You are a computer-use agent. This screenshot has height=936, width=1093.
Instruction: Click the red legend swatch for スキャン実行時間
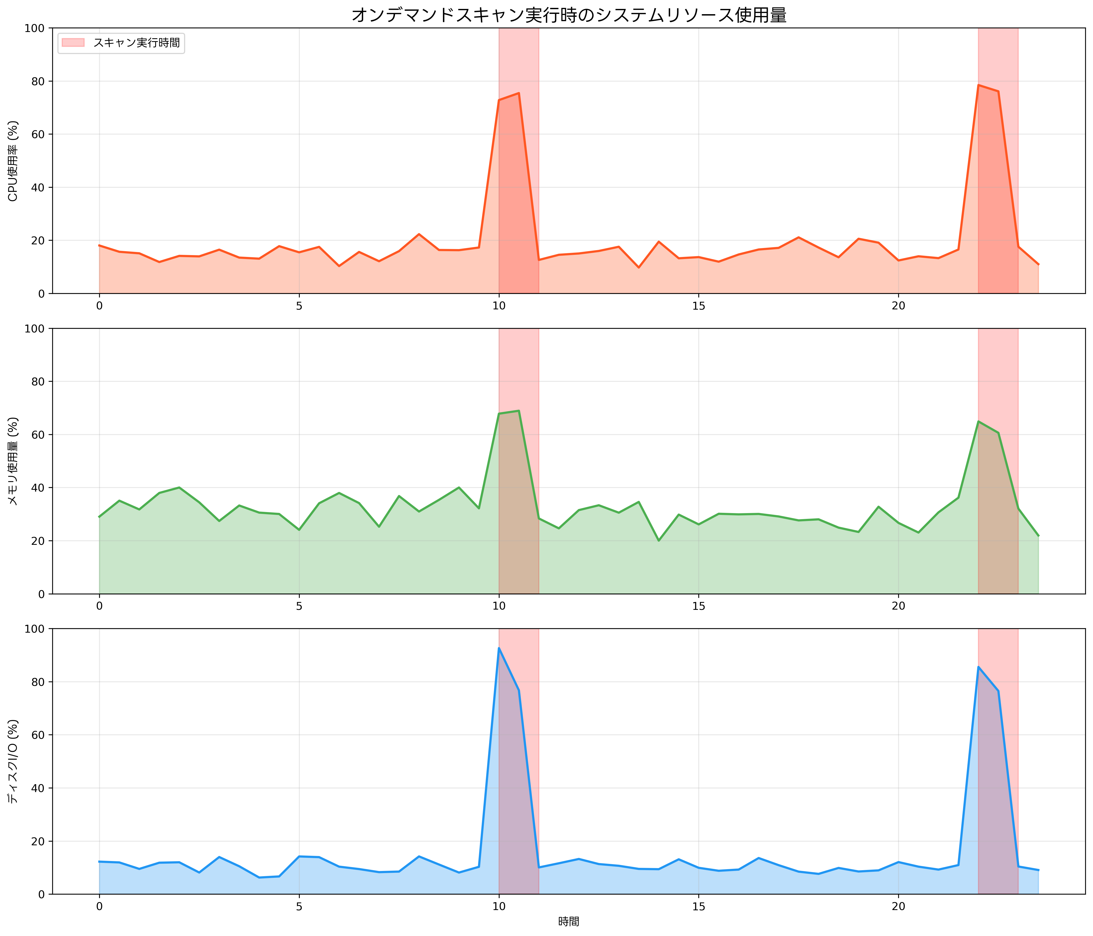[x=73, y=43]
